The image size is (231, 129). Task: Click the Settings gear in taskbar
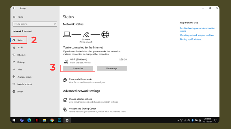pos(67,120)
